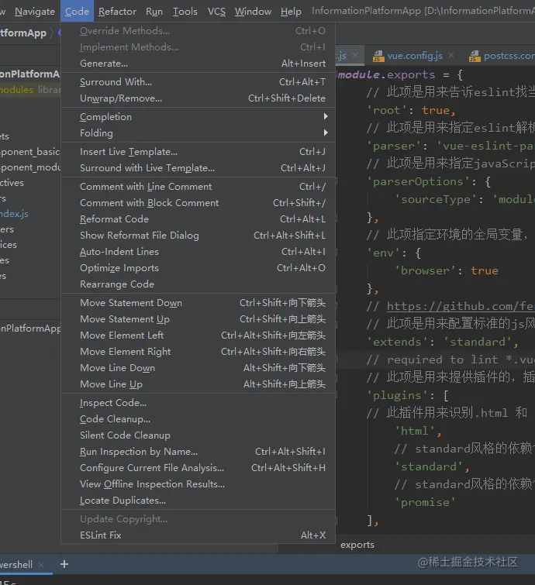Close the leftmost .js editor tab
Viewport: 535px width, 585px height.
(355, 55)
